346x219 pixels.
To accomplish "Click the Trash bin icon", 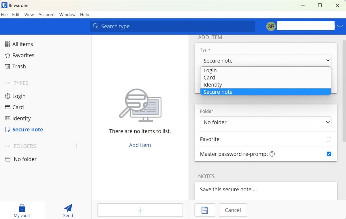I will [x=7, y=66].
